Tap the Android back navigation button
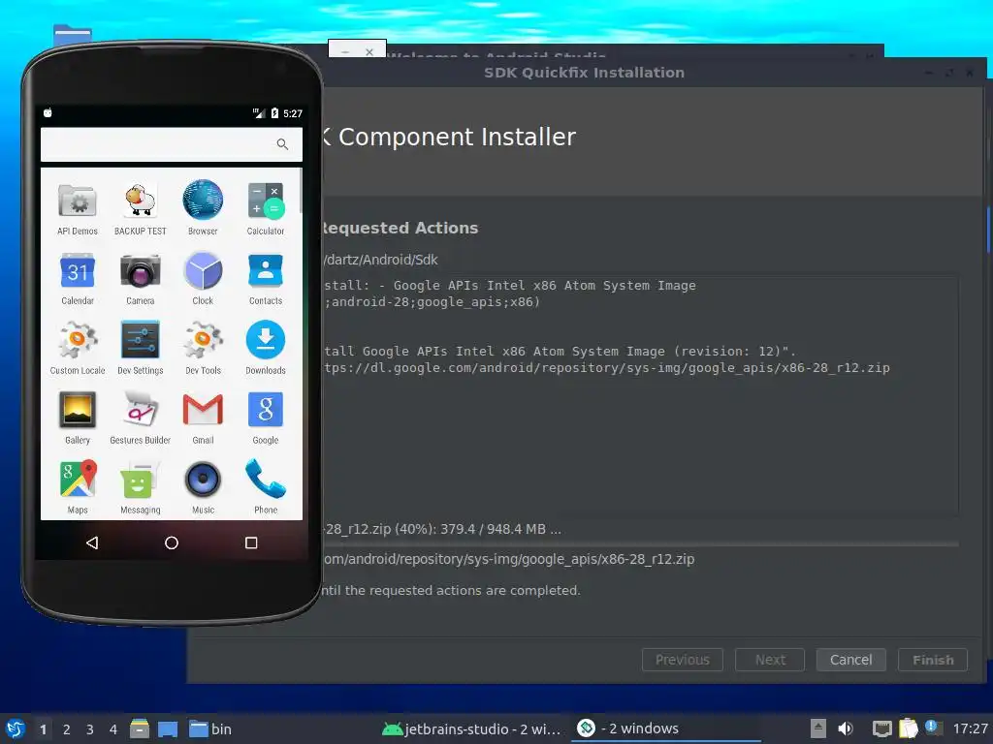This screenshot has height=744, width=993. [x=92, y=542]
